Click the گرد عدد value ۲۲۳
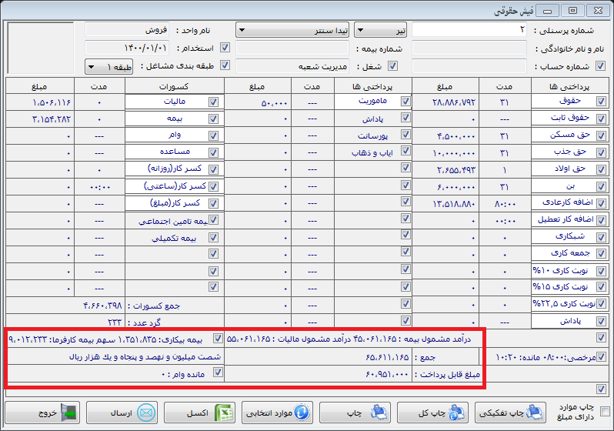614x431 pixels. coord(115,322)
